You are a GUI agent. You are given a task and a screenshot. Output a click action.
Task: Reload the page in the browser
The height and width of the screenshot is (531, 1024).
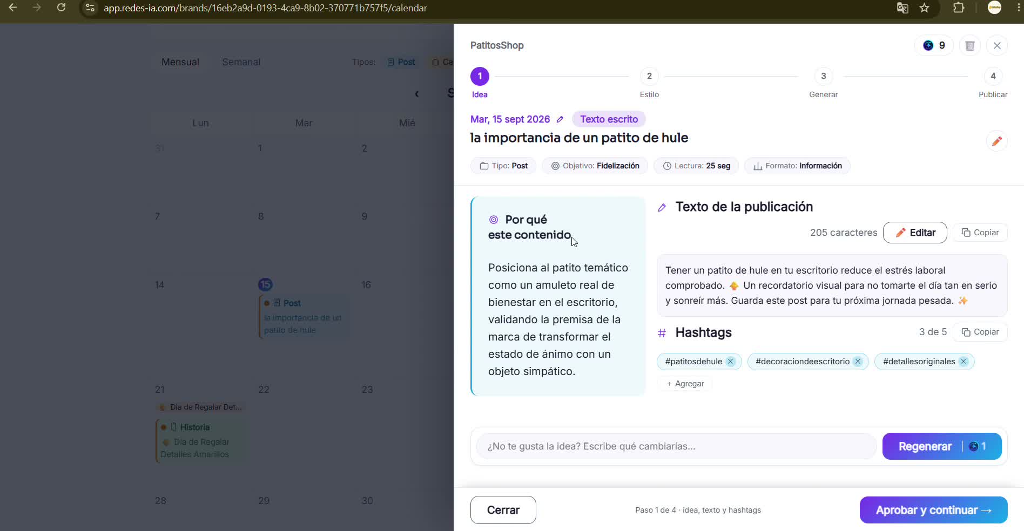[62, 8]
